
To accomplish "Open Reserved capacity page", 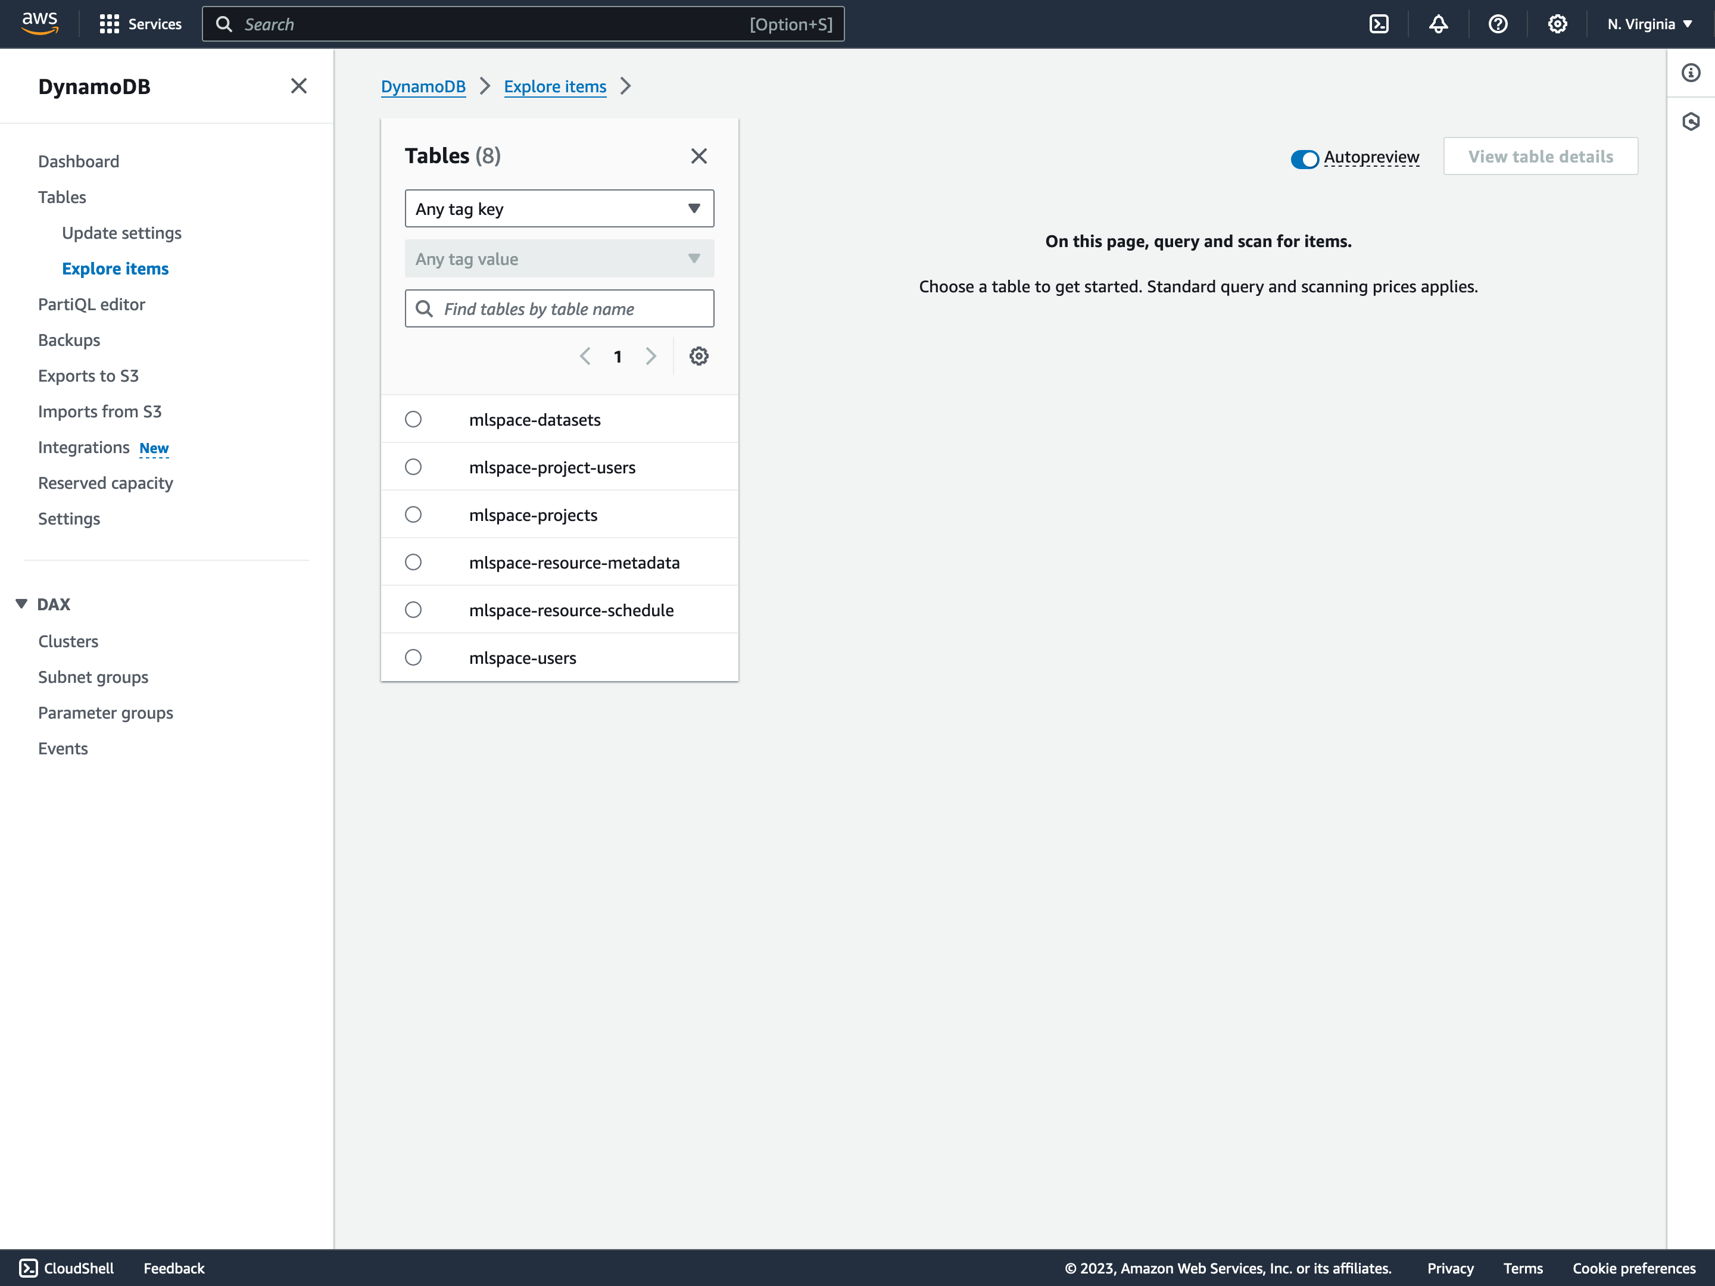I will [105, 483].
